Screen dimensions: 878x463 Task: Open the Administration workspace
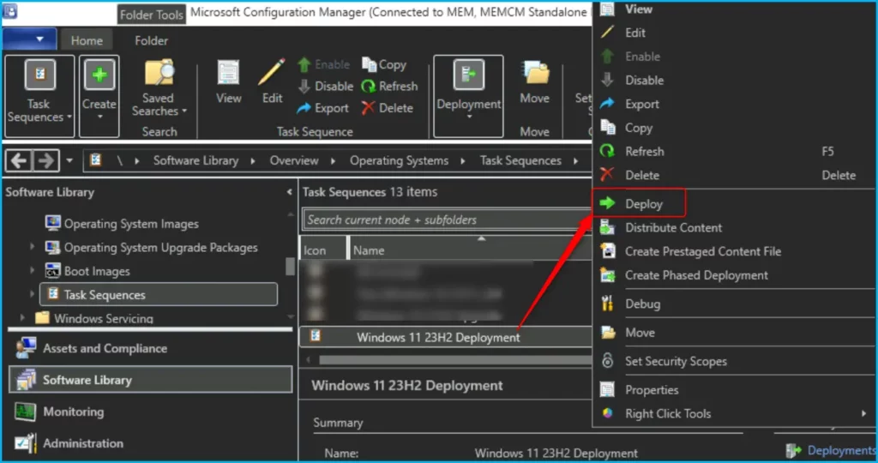[150, 442]
